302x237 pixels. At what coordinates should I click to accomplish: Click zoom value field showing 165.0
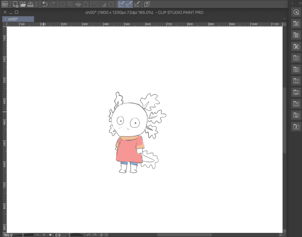(x=8, y=235)
